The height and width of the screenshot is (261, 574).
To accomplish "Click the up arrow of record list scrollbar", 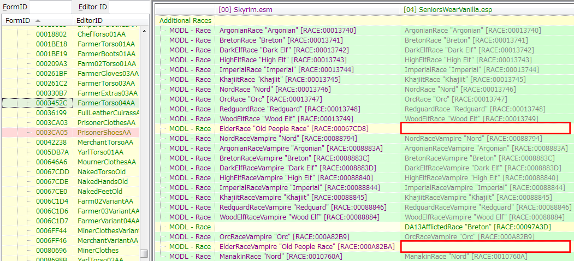I will point(144,31).
